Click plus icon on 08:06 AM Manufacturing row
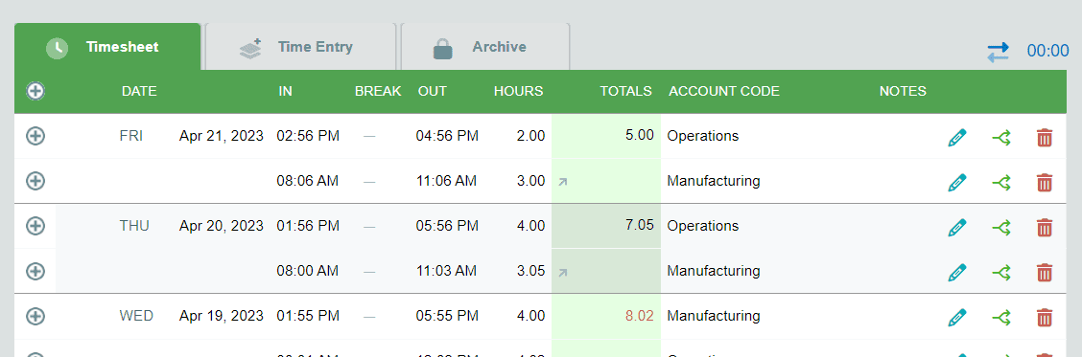Screen dimensions: 1082x357 click(35, 181)
